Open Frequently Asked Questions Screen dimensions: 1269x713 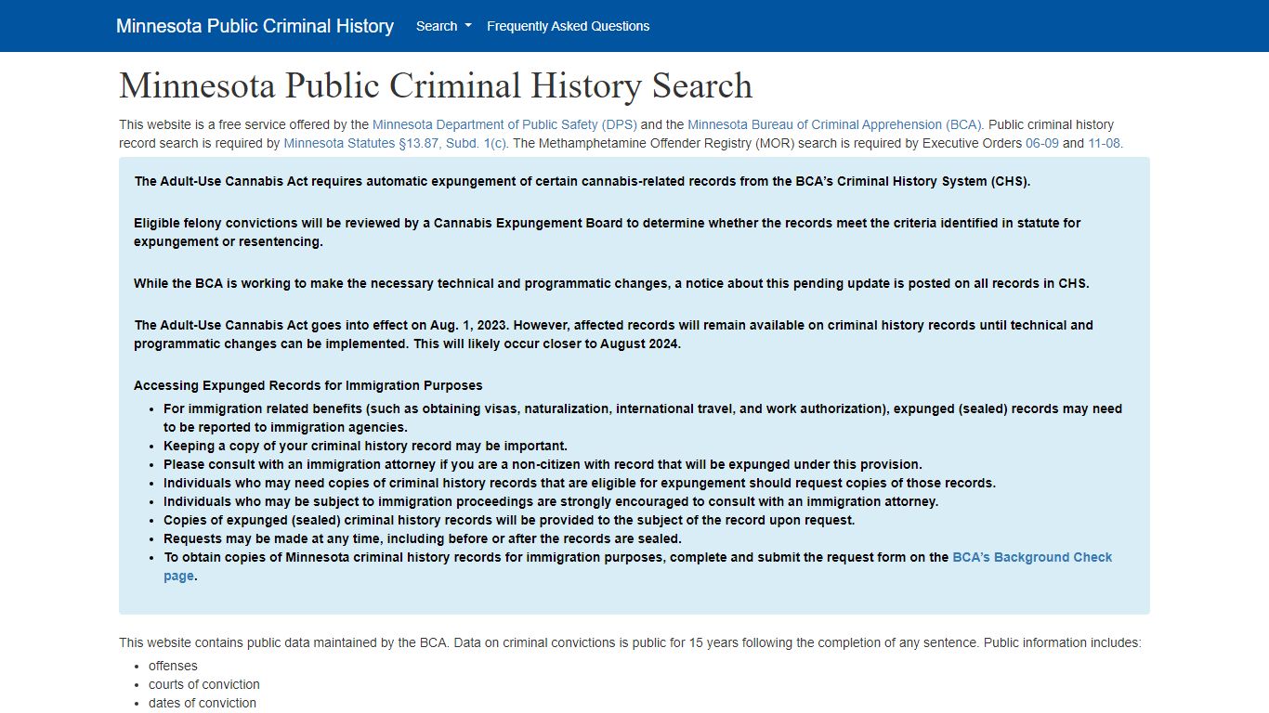pyautogui.click(x=568, y=26)
